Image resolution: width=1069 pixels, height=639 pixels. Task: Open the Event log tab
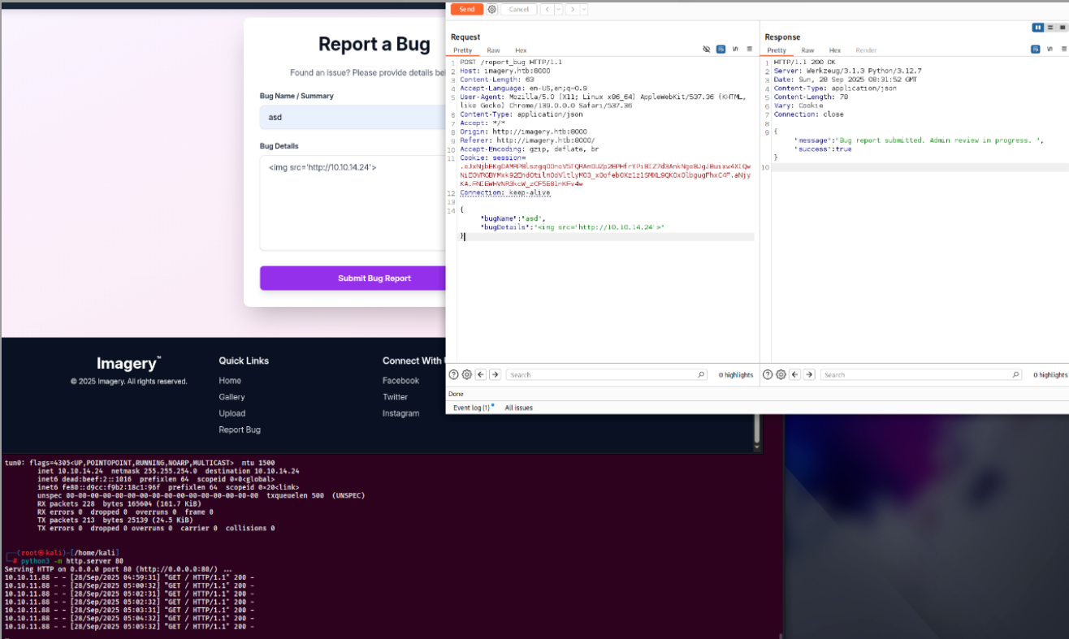pyautogui.click(x=473, y=408)
